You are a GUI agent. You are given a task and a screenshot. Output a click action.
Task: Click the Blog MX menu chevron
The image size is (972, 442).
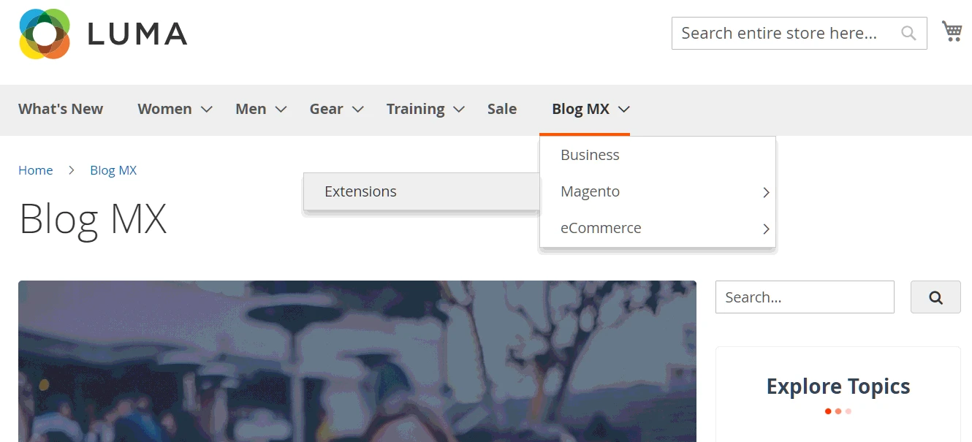[623, 110]
